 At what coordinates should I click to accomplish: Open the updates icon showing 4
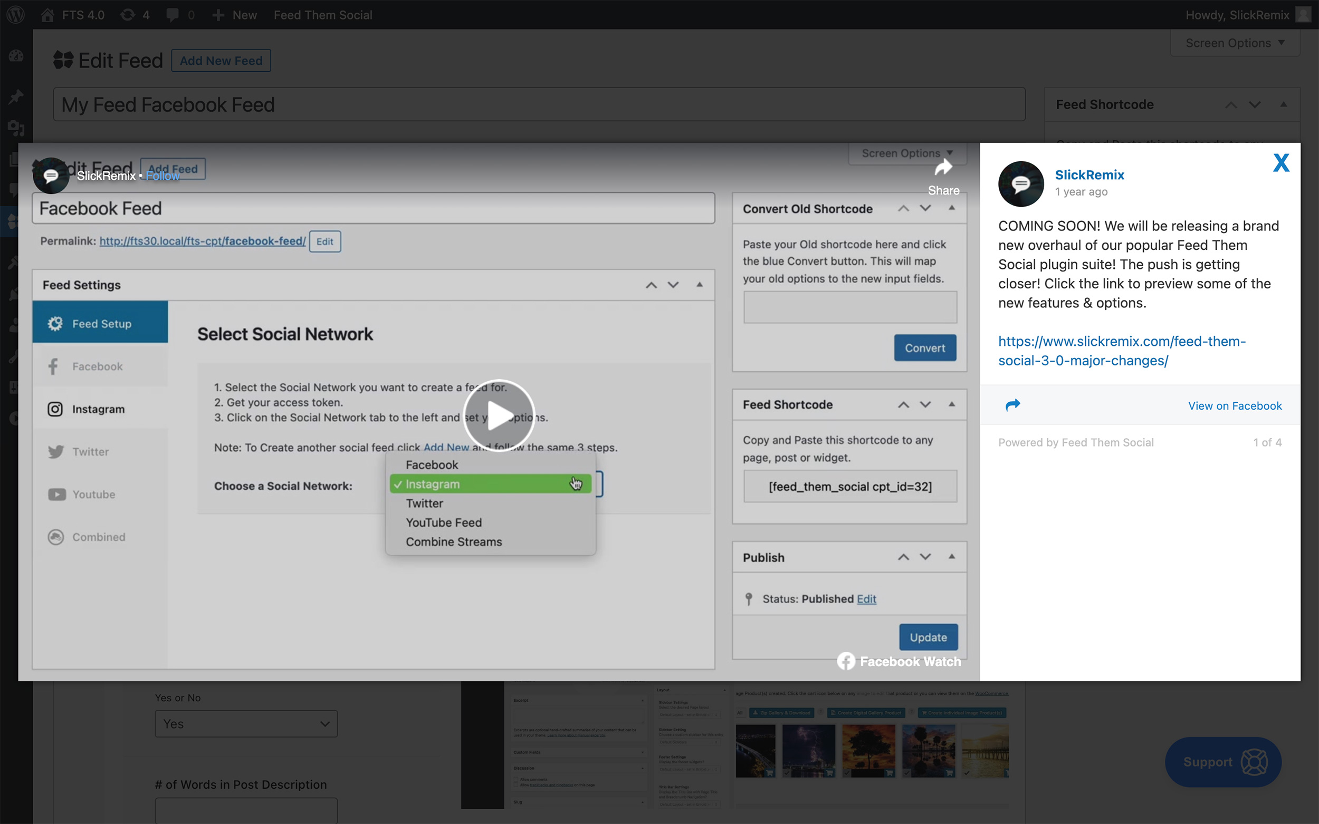click(x=135, y=15)
